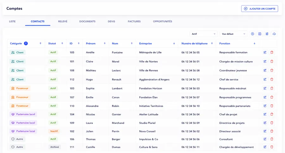Image resolution: width=285 pixels, height=153 pixels.
Task: Sort by the Statut column
Action: [x=62, y=44]
